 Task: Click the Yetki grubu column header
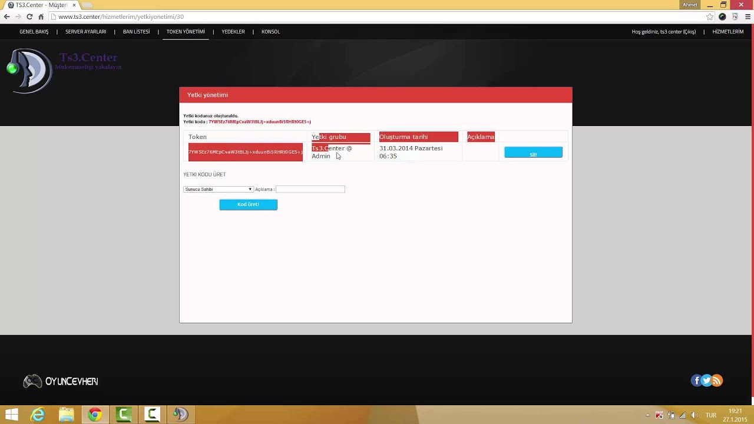pos(341,137)
